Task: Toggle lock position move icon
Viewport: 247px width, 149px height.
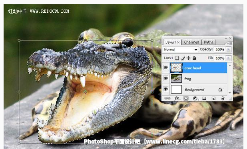Action: click(x=188, y=58)
